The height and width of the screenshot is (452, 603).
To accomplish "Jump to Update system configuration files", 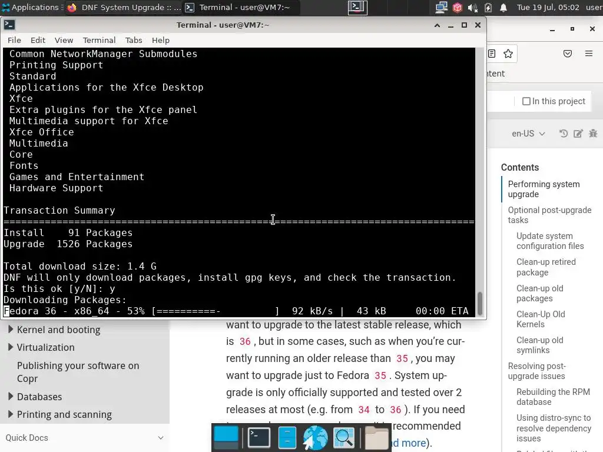I will [x=550, y=241].
